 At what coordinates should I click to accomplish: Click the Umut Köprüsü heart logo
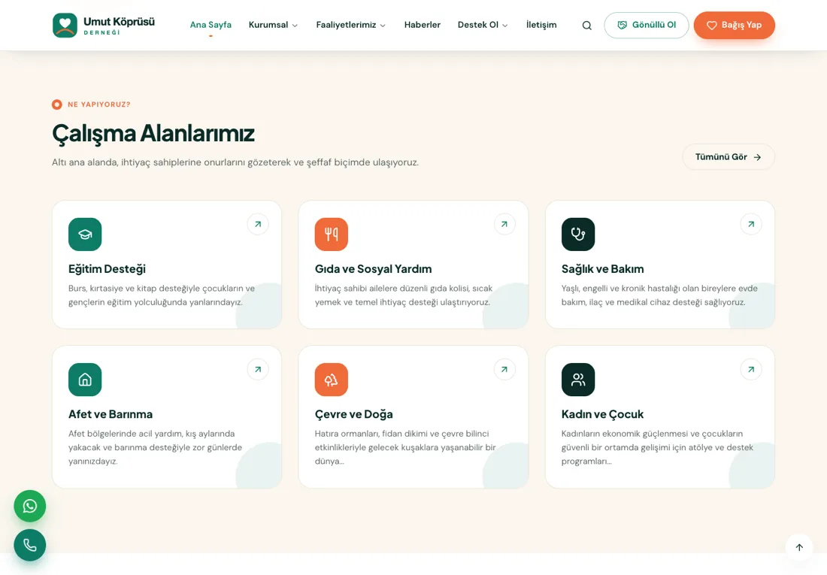[65, 26]
